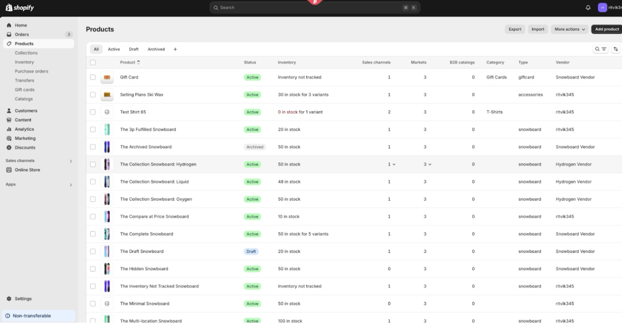This screenshot has width=622, height=323.
Task: Go to Discounts in sidebar
Action: 25,147
